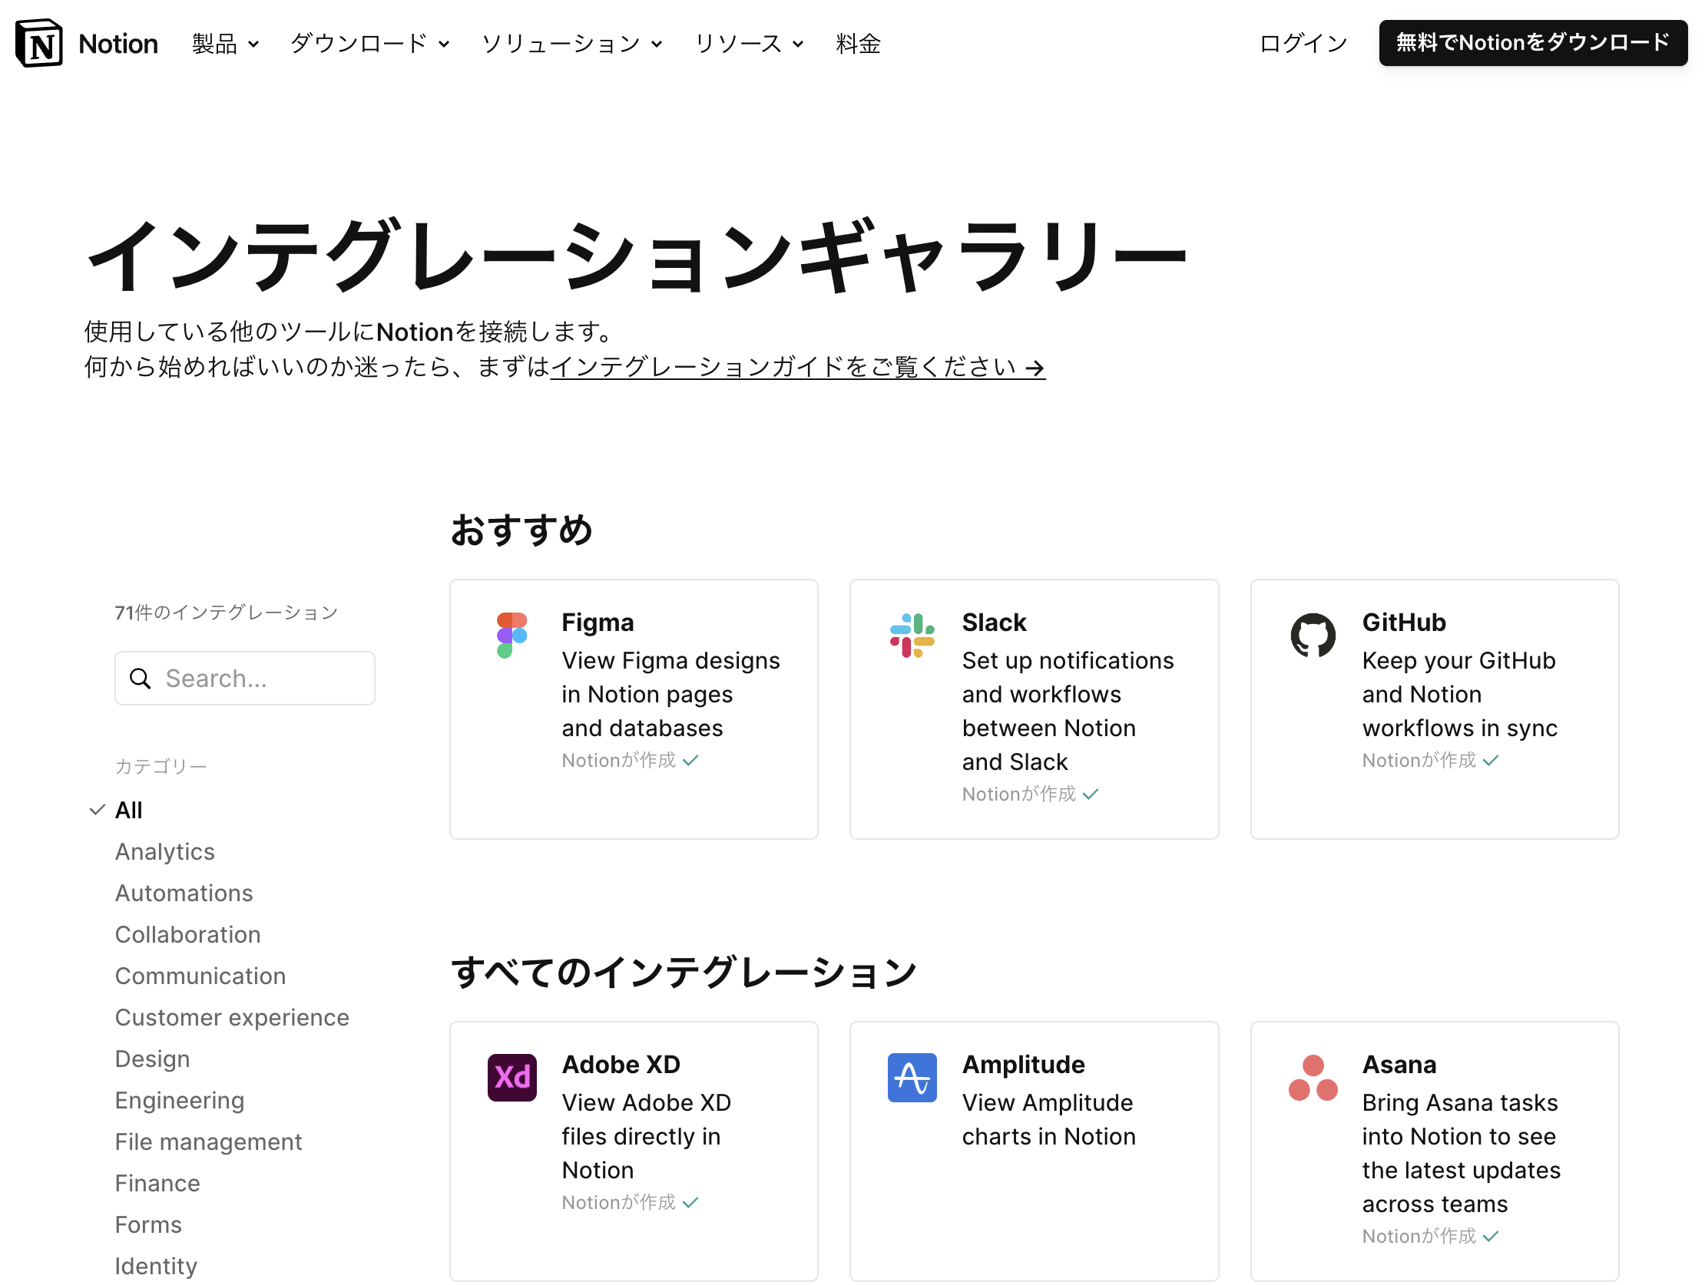Select the All category filter
Image resolution: width=1705 pixels, height=1285 pixels.
(x=129, y=810)
